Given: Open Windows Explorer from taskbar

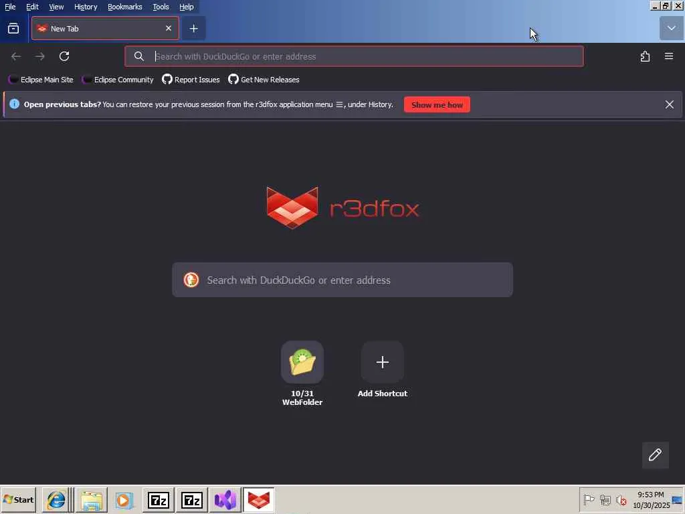Looking at the screenshot, I should pos(91,500).
